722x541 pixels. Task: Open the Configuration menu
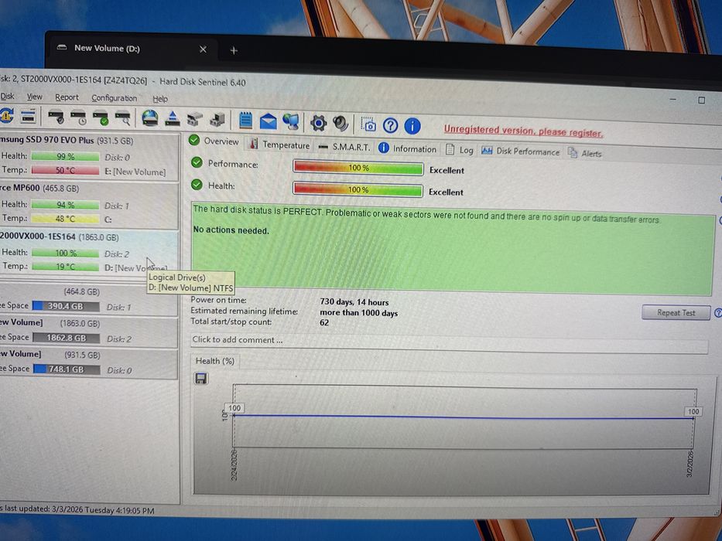click(115, 98)
